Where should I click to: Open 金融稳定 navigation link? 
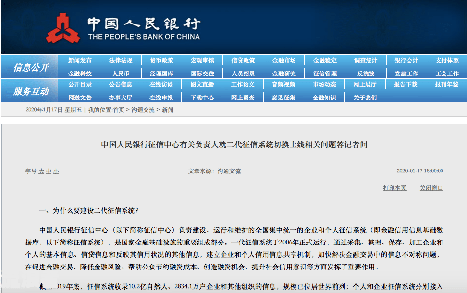pyautogui.click(x=324, y=60)
